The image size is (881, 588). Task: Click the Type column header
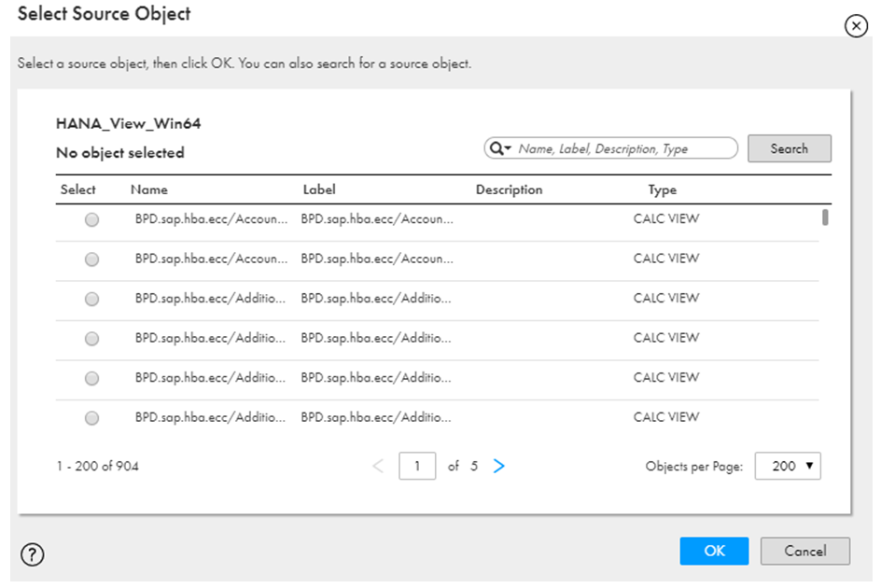click(663, 190)
